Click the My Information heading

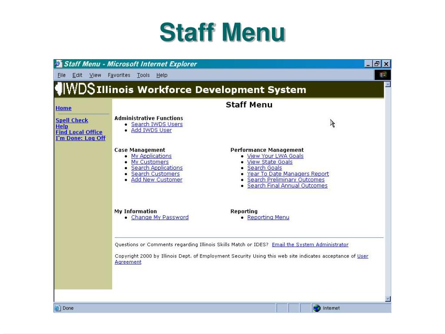pos(136,211)
